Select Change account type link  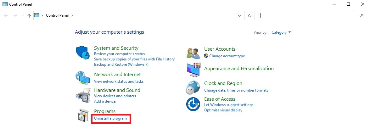(227, 56)
